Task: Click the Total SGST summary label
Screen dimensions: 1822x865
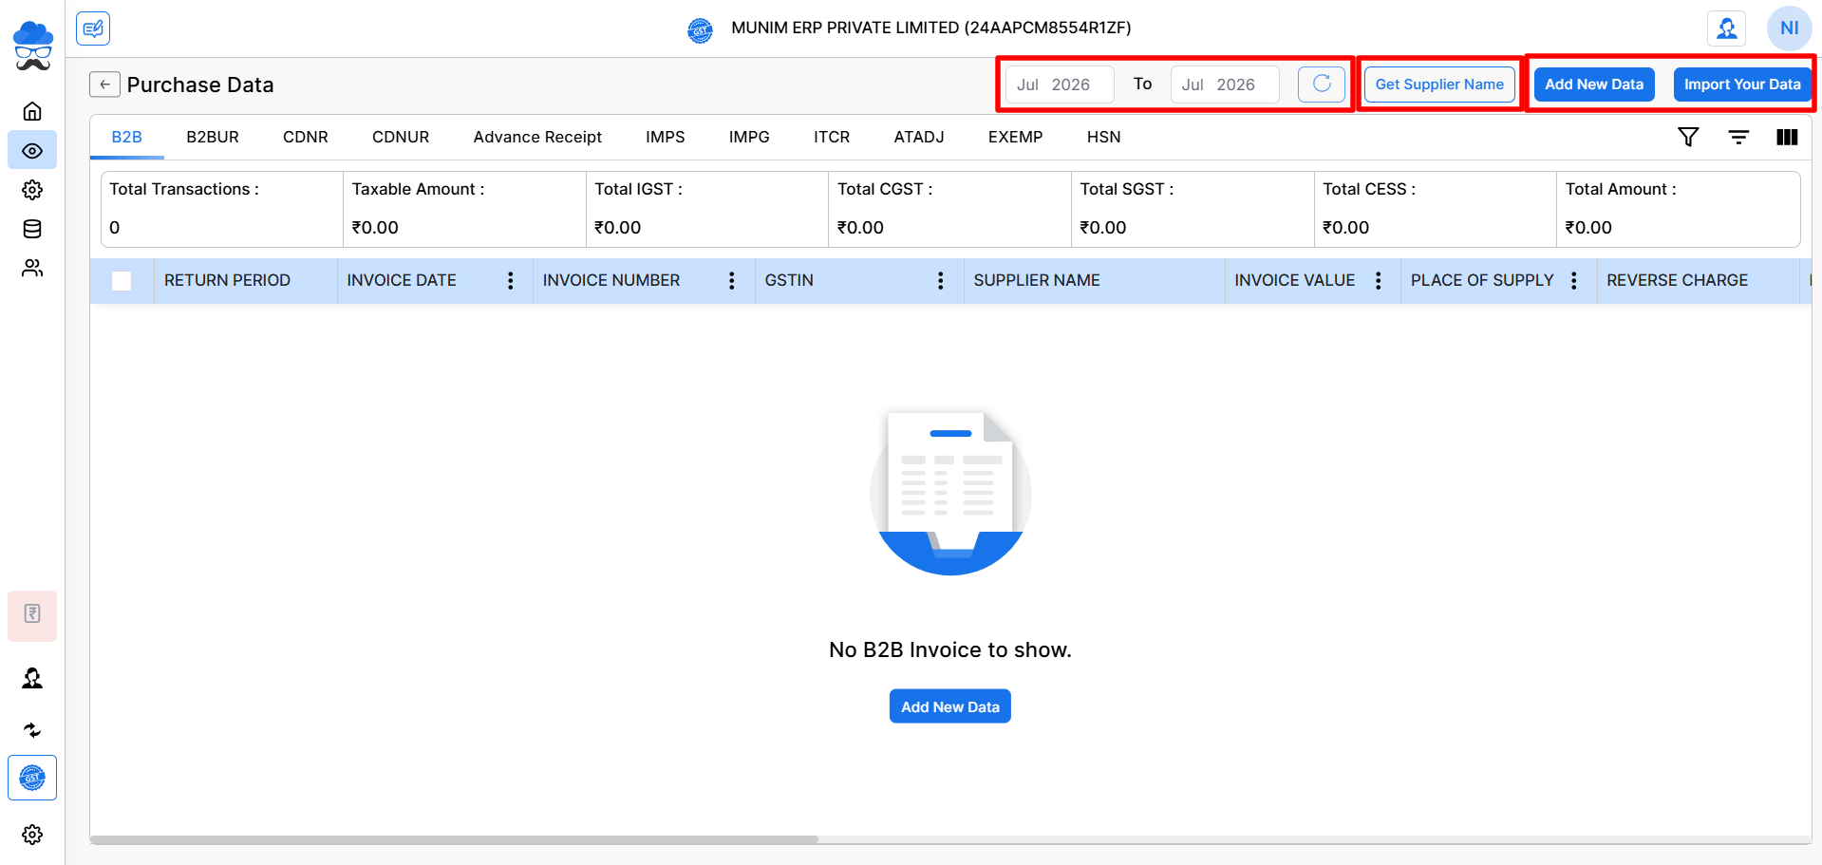Action: 1127,190
